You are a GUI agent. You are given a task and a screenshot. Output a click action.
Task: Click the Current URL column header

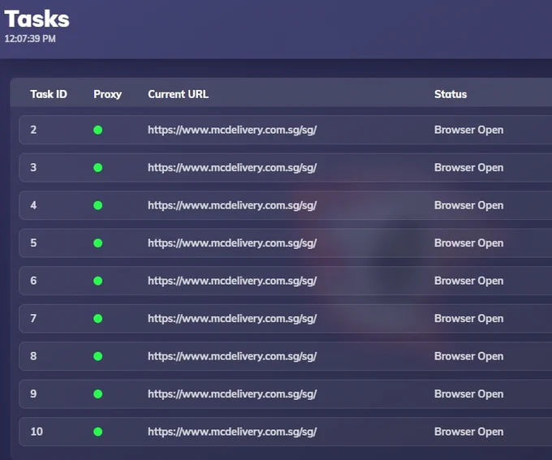(x=178, y=94)
